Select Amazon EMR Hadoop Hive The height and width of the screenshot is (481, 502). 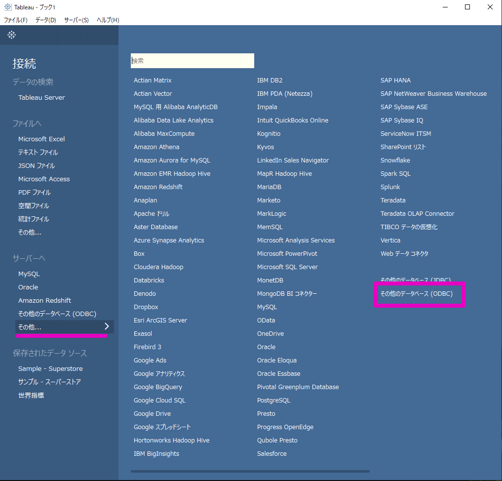point(172,173)
